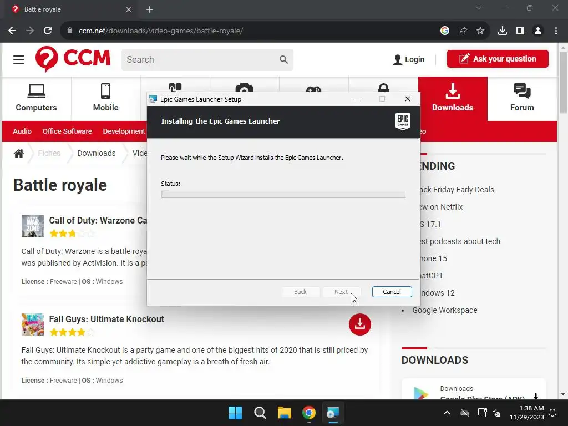This screenshot has height=426, width=568.
Task: Close the Epic Games Launcher Setup dialog
Action: pyautogui.click(x=408, y=99)
